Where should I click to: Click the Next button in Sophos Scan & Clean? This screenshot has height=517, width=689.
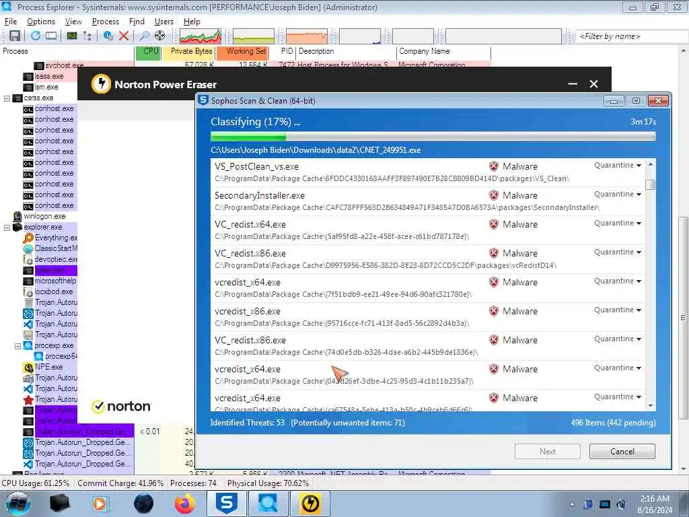tap(548, 452)
